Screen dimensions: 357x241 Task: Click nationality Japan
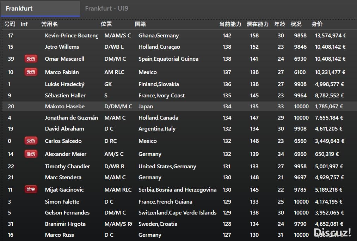point(146,107)
